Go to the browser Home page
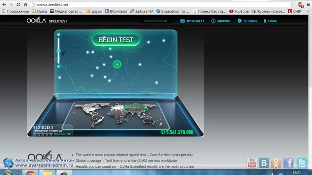Image resolution: width=312 pixels, height=175 pixels. [x=25, y=4]
